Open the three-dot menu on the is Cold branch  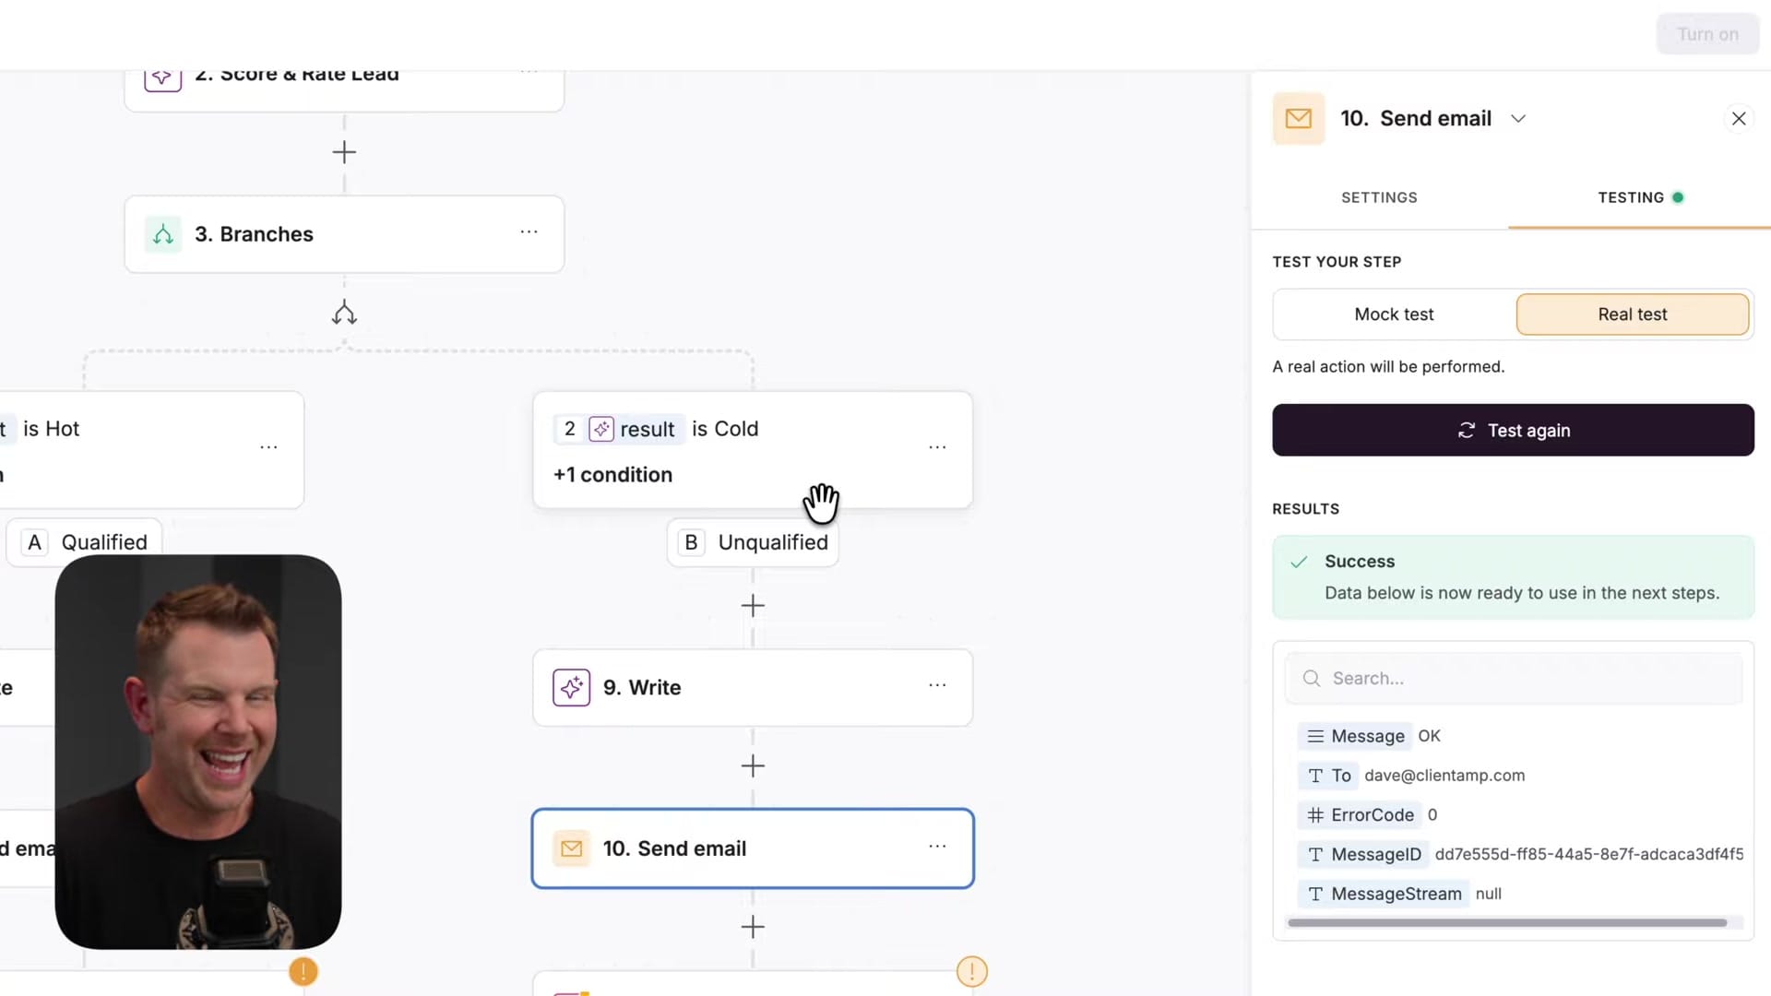(937, 447)
